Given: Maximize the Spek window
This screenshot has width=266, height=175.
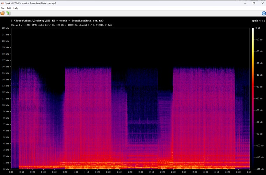Looking at the screenshot, I should click(254, 3).
